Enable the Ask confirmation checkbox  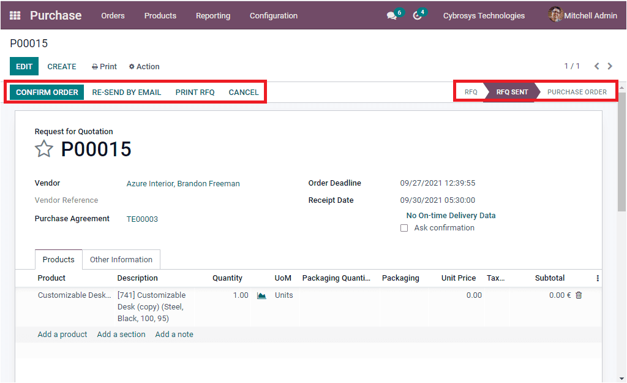[x=404, y=227]
